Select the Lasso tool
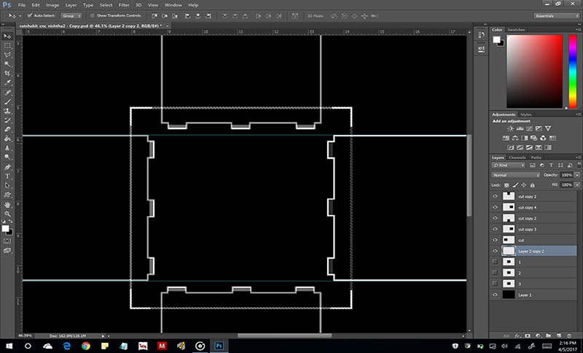Viewport: 583px width, 353px height. click(x=7, y=55)
